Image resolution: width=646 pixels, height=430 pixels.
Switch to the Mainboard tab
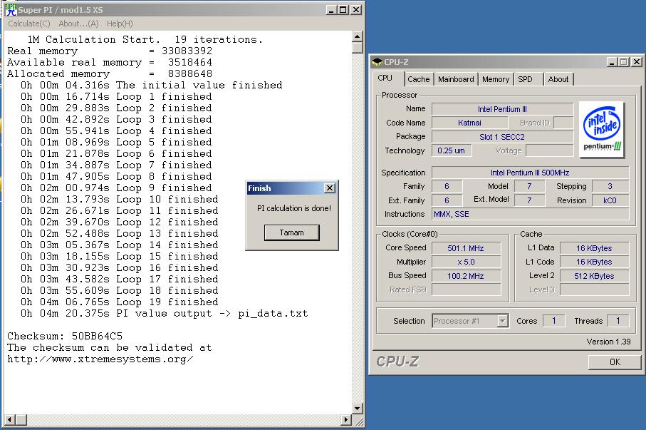click(456, 79)
